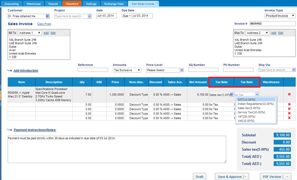Screen dimensions: 297x180
Task: Open Save & Approve options arrow
Action: 246,177
